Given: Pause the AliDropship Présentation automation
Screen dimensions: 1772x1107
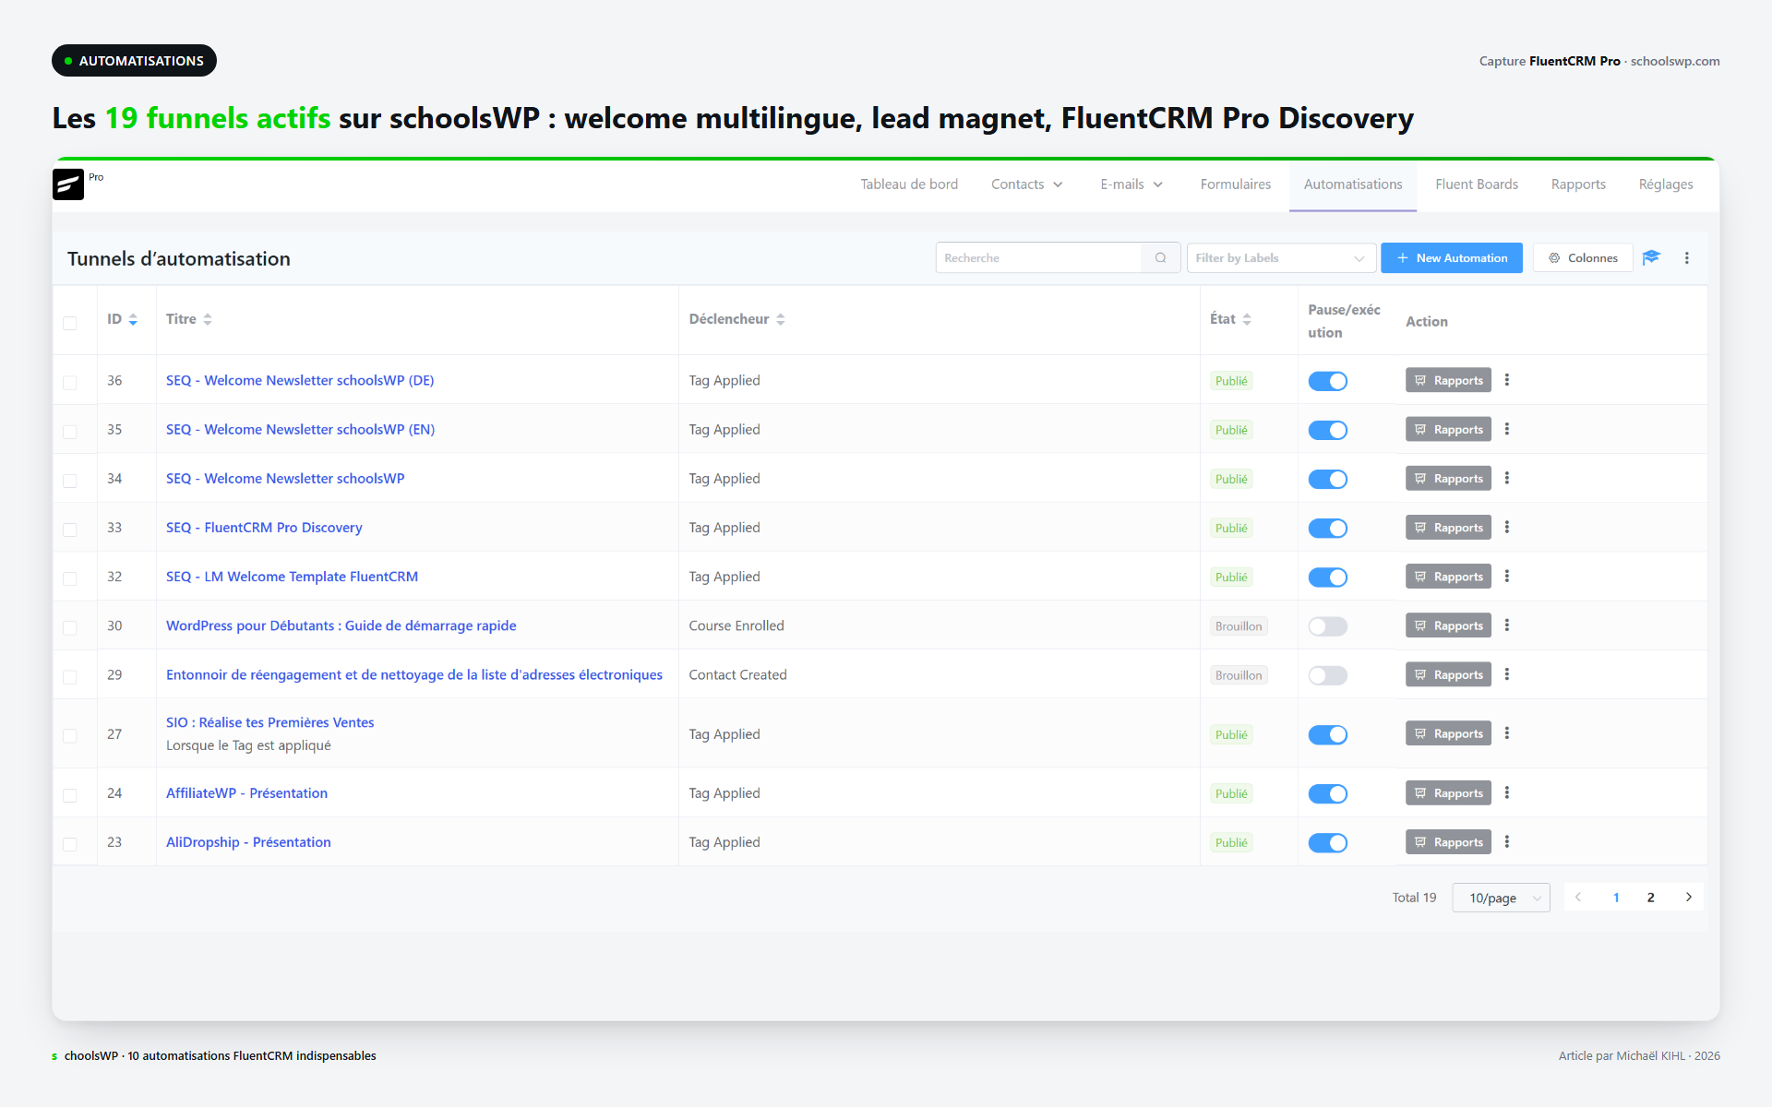Looking at the screenshot, I should coord(1327,842).
